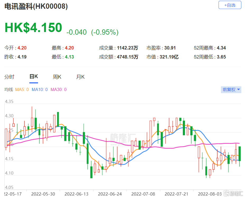Click the 4.15 price axis label

[9, 159]
